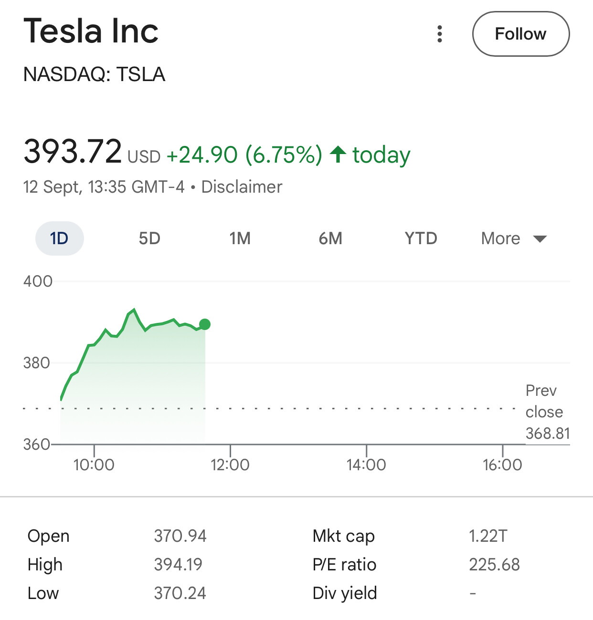Open the three-dot more options menu

coord(440,34)
